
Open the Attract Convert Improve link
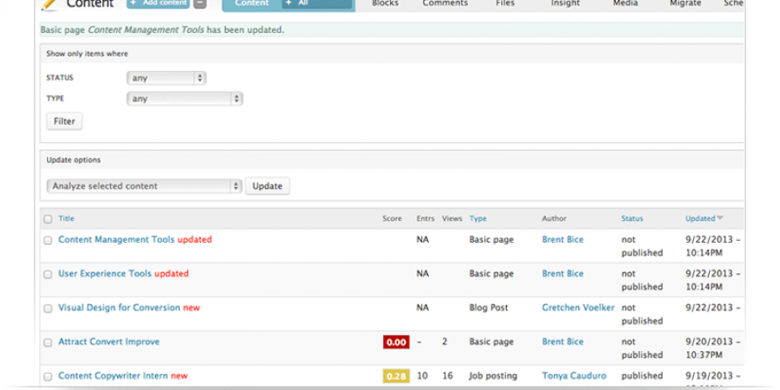(109, 341)
